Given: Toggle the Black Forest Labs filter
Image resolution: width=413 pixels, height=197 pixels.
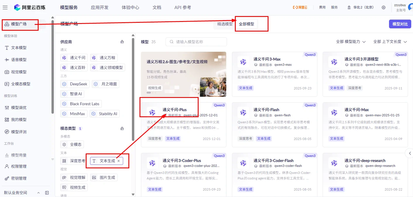Looking at the screenshot, I should click(x=81, y=104).
